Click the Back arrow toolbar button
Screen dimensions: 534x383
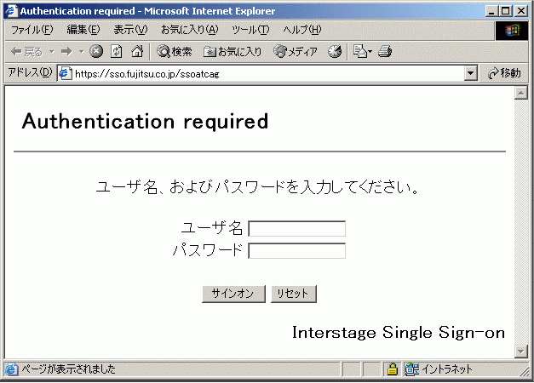tap(26, 52)
